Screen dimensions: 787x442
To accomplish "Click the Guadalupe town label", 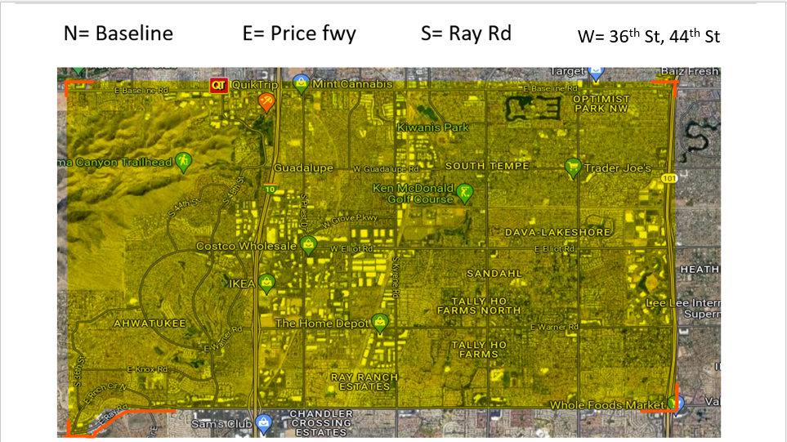I will pos(303,168).
